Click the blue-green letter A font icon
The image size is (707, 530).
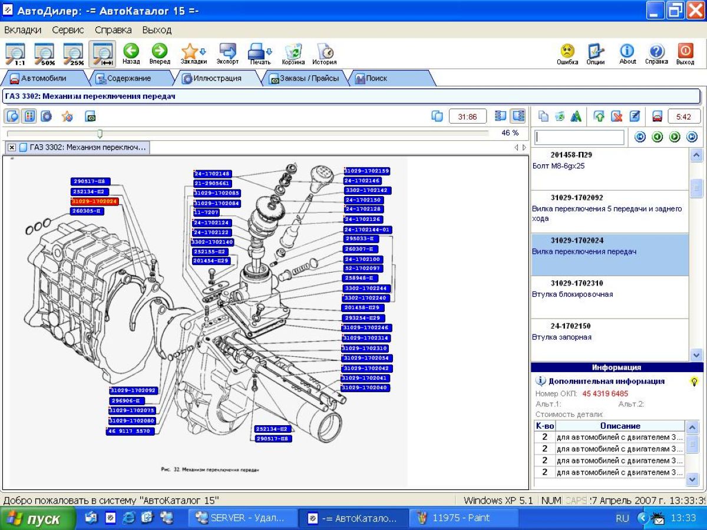point(576,117)
